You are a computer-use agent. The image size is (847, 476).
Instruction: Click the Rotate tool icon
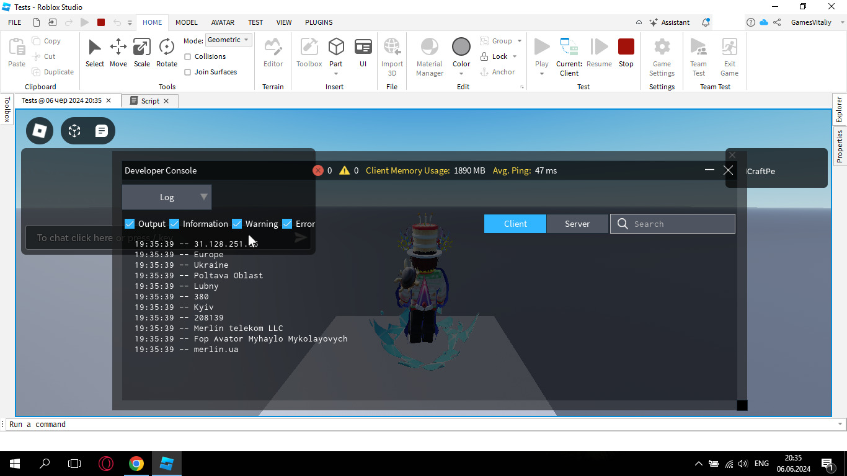coord(166,48)
